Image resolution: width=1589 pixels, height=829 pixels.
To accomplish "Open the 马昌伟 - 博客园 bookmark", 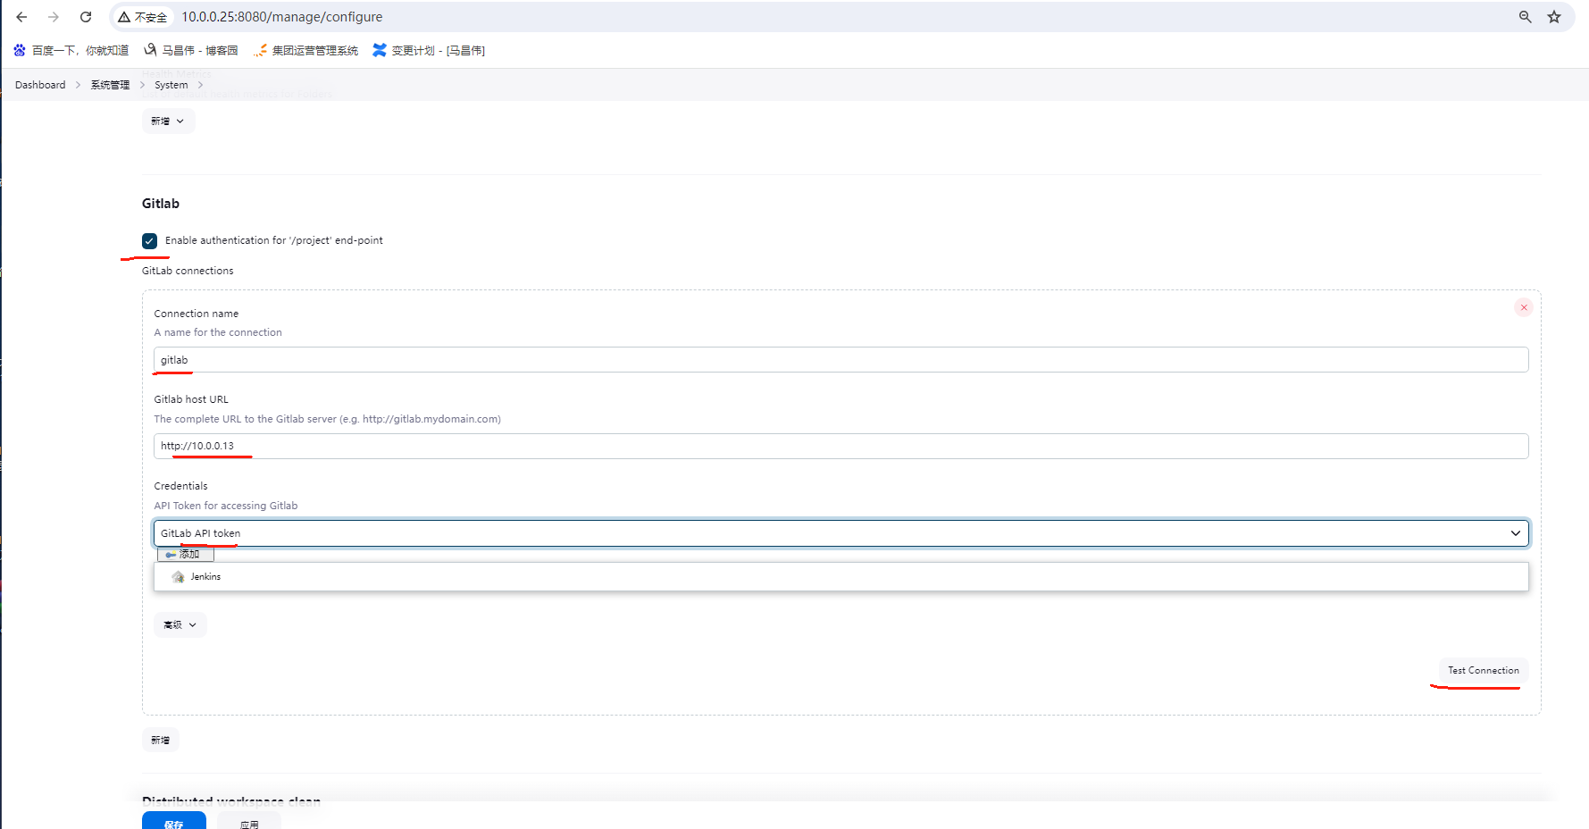I will (x=191, y=51).
